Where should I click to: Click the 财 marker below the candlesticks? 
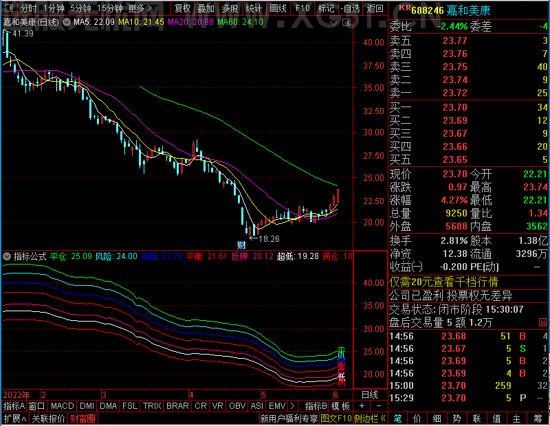coord(241,245)
